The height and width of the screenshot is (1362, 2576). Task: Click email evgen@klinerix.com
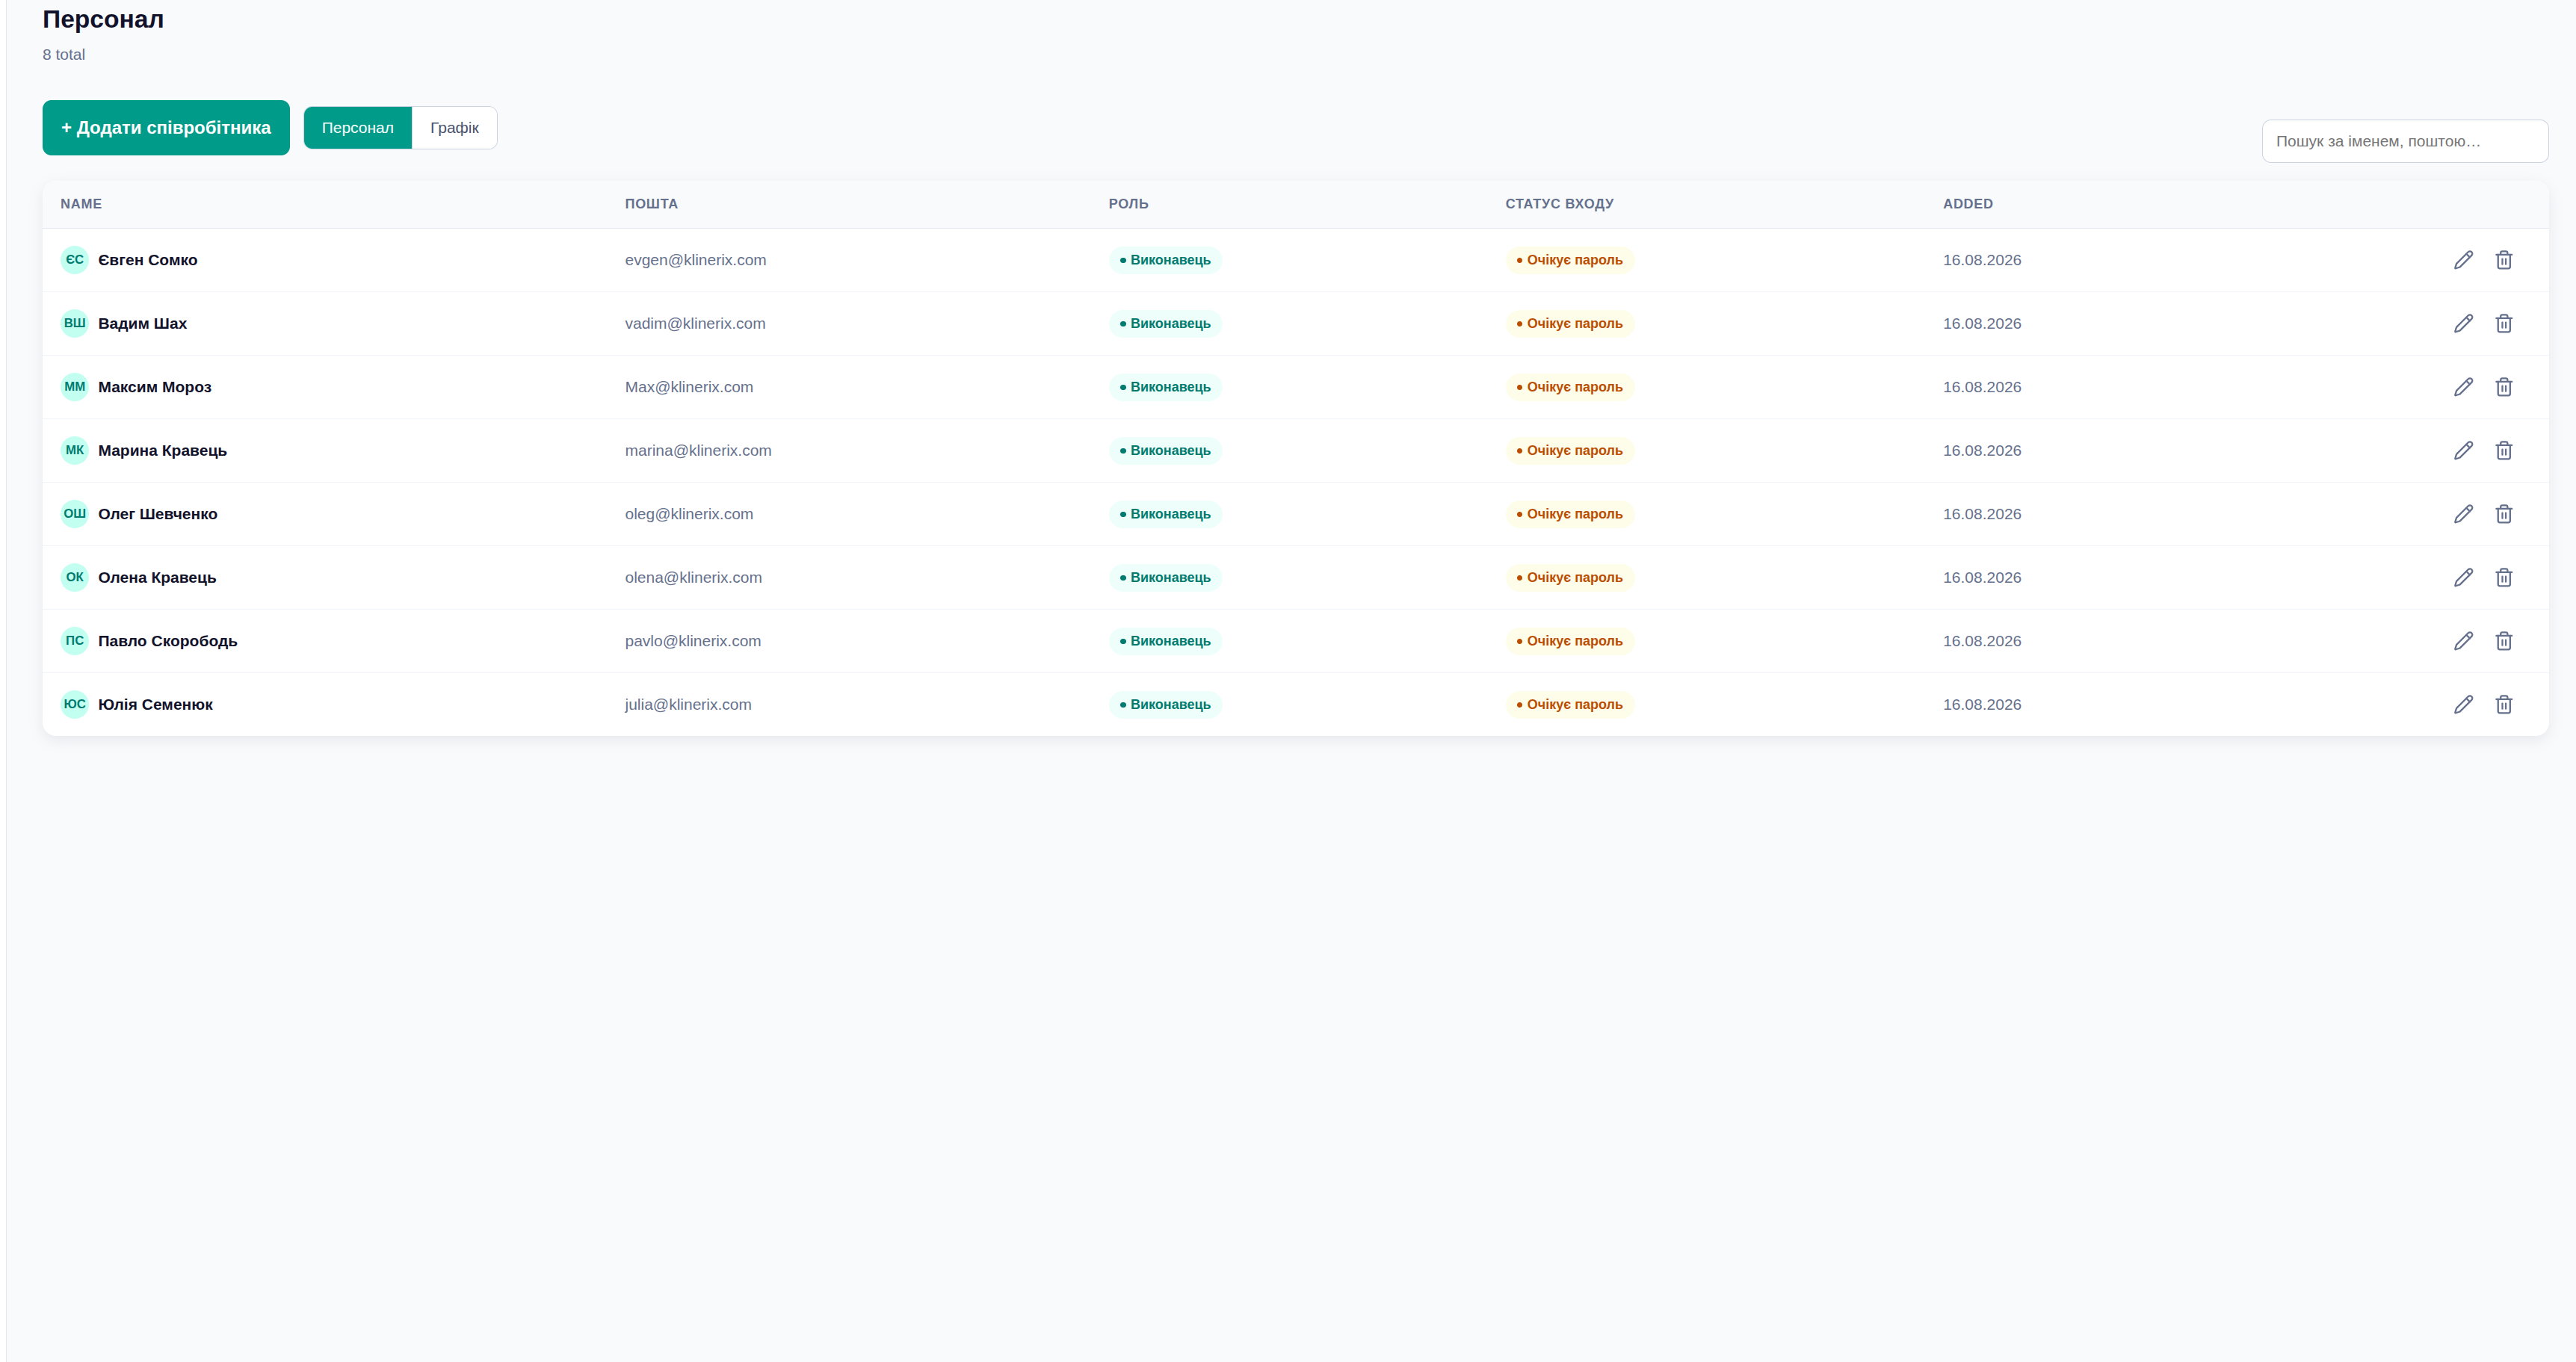tap(695, 260)
